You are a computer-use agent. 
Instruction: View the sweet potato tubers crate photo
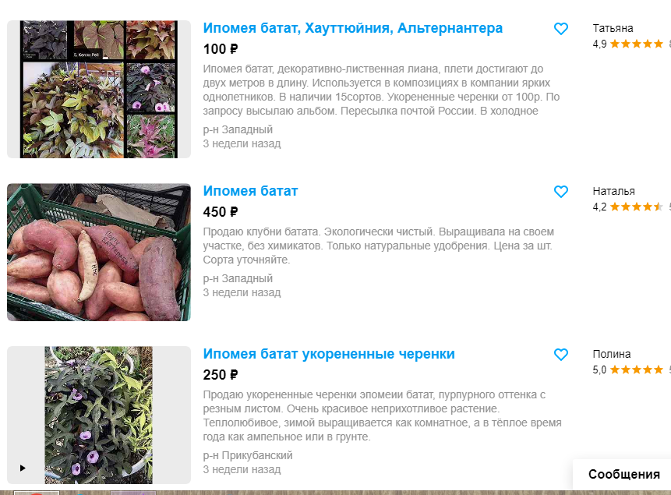99,253
